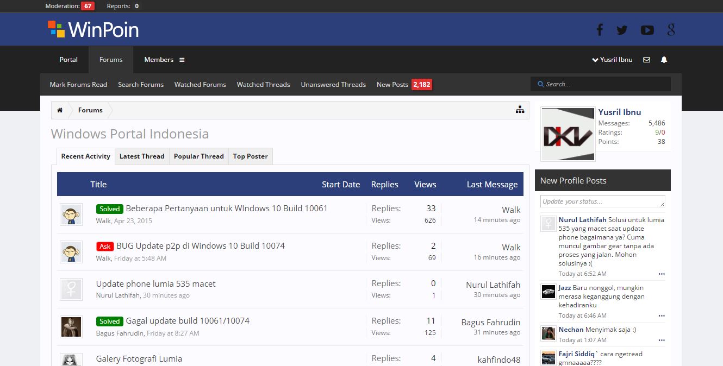This screenshot has width=723, height=366.
Task: Open Watched Forums link
Action: (x=200, y=84)
